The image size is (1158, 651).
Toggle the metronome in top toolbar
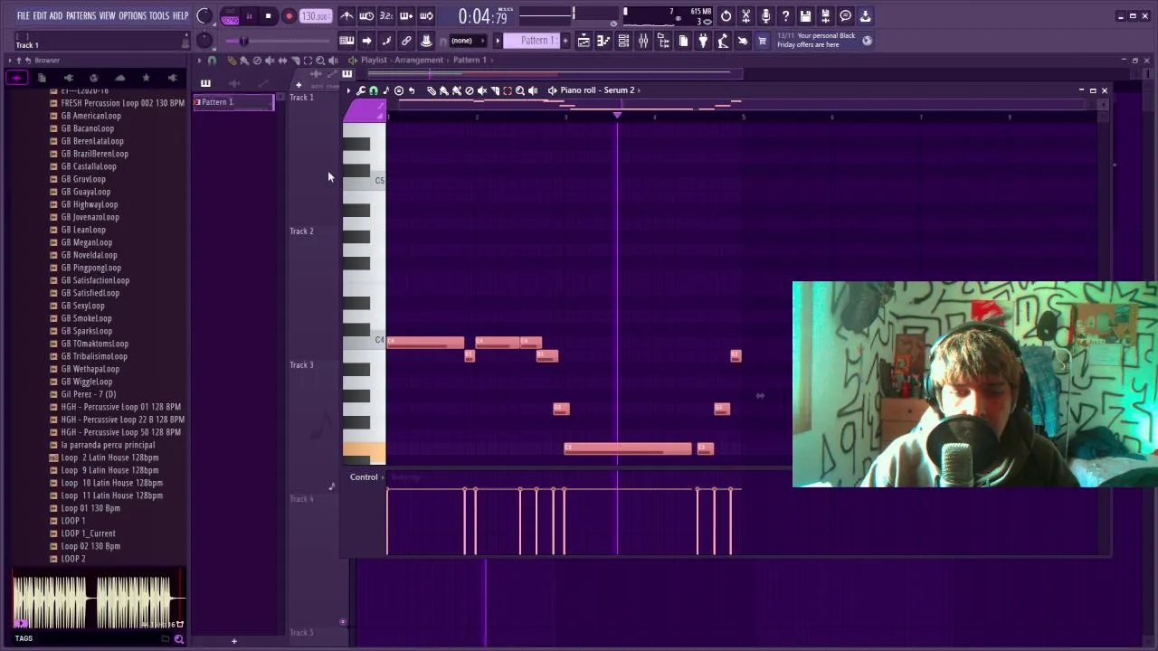point(346,15)
